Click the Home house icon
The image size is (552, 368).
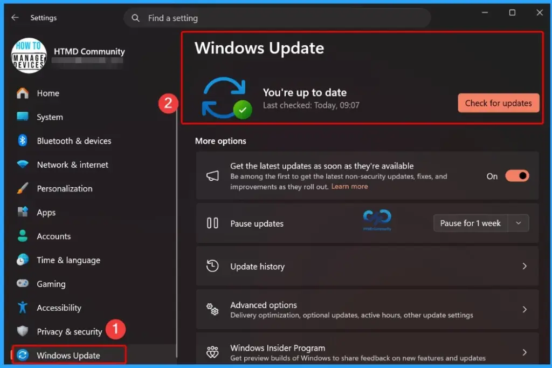[23, 93]
